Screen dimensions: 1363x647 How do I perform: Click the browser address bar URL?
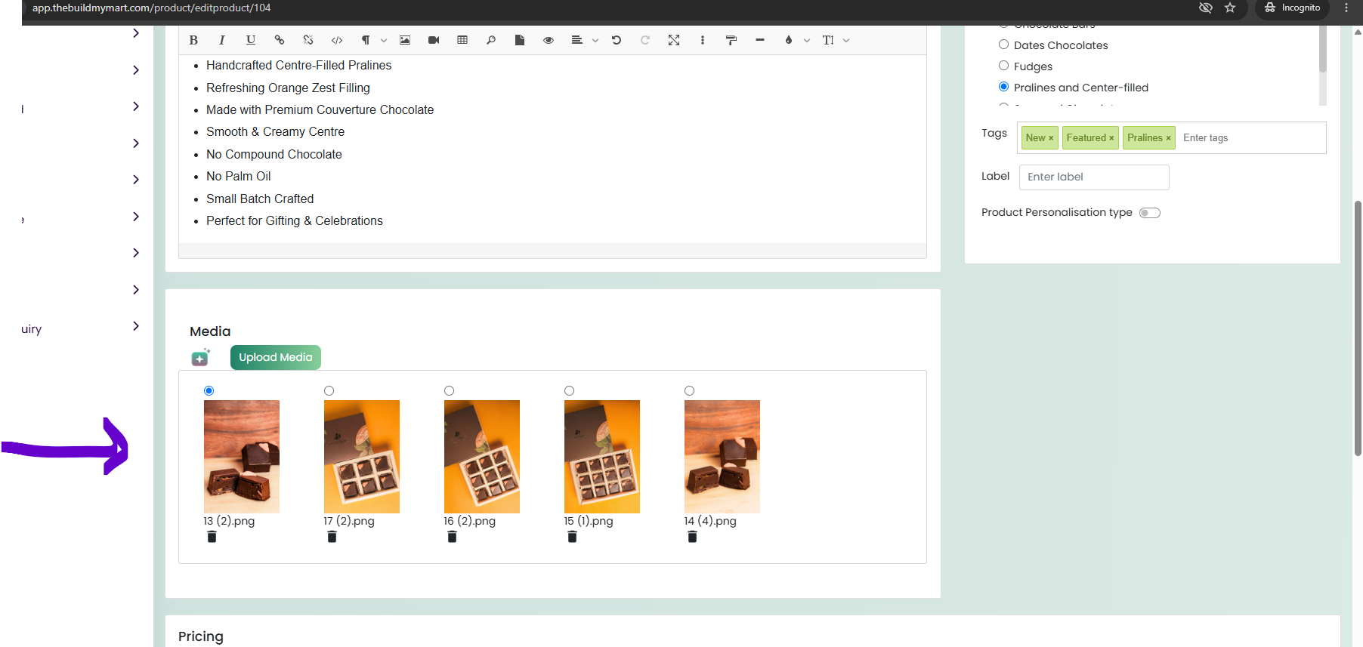pos(151,8)
